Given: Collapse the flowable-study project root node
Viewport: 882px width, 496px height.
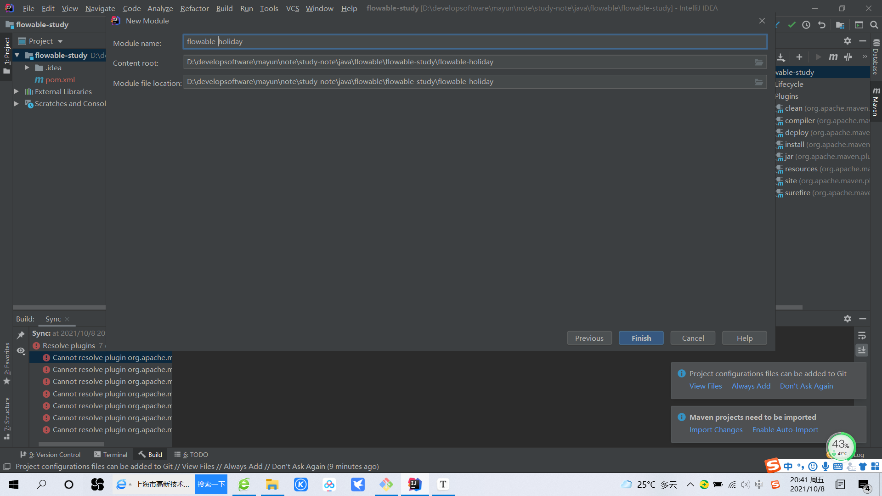Looking at the screenshot, I should click(x=17, y=55).
